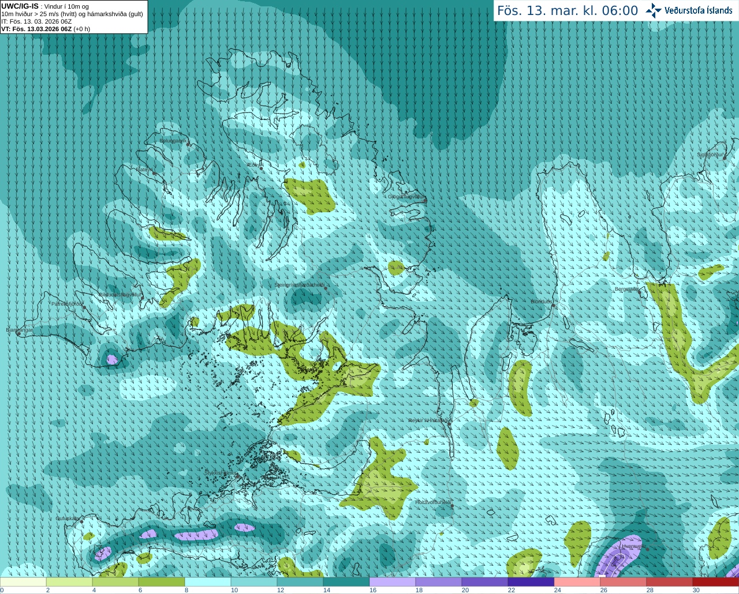
Task: Click the Patreksfjörður station label
Action: [x=67, y=303]
